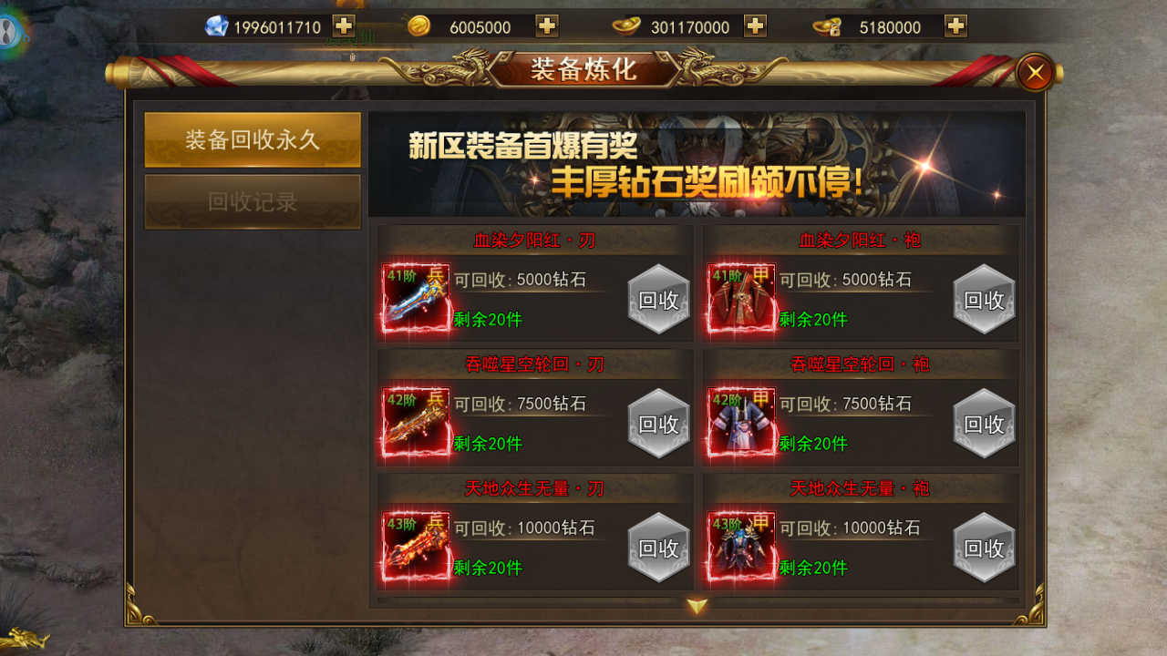The height and width of the screenshot is (656, 1167).
Task: Expand list with the down arrow at bottom
Action: click(697, 606)
